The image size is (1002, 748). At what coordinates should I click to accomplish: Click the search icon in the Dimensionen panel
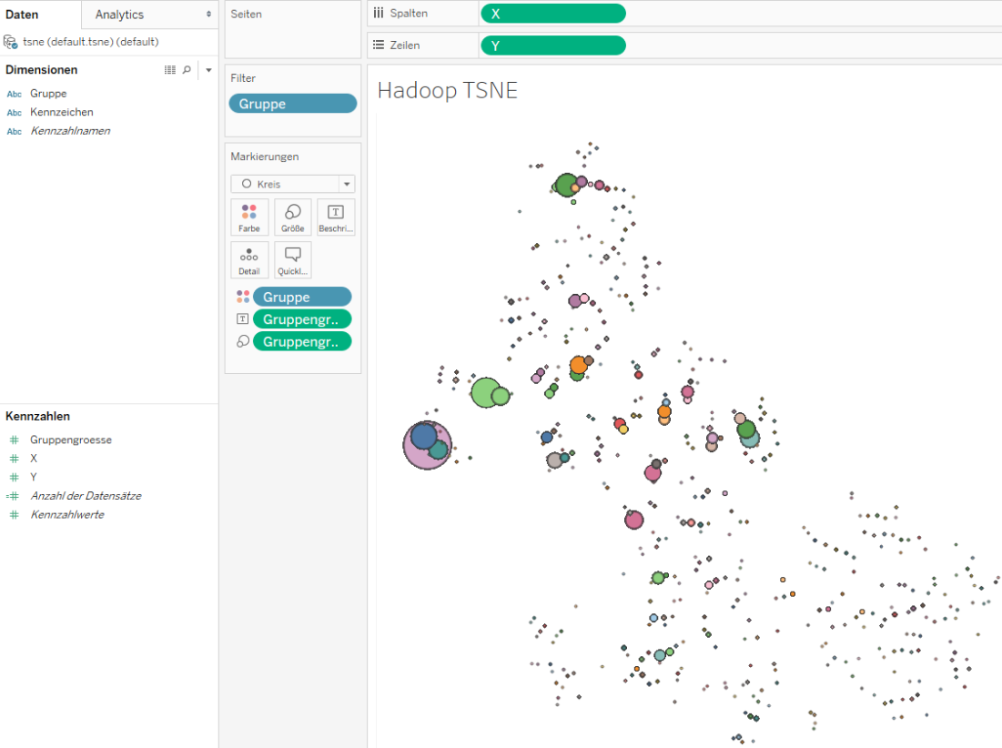point(187,70)
